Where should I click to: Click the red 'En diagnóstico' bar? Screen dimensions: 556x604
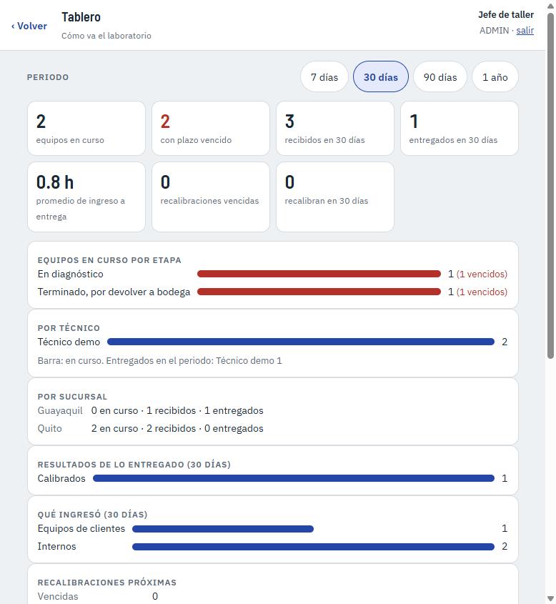[319, 274]
